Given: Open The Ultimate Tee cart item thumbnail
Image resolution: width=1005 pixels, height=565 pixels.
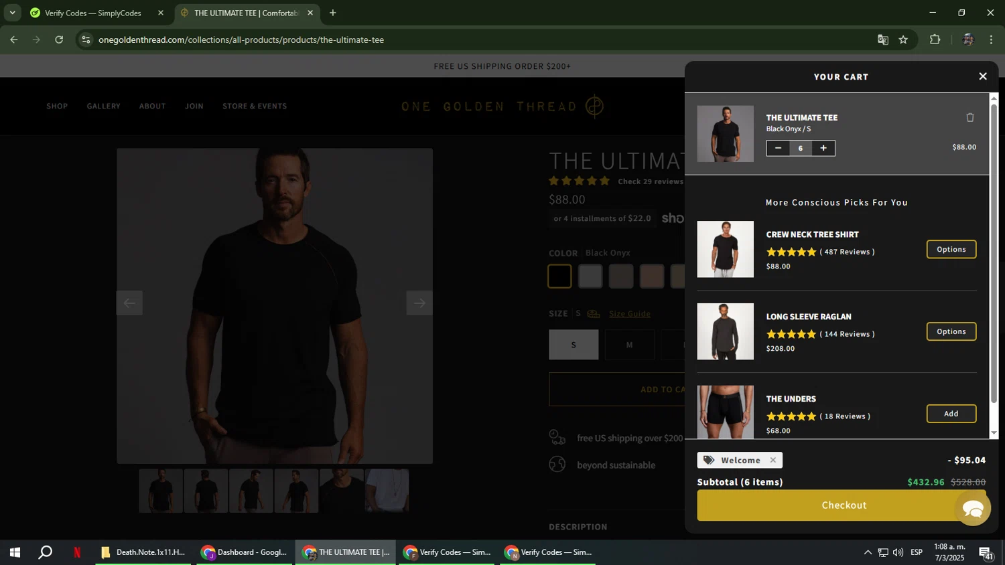Looking at the screenshot, I should [725, 134].
